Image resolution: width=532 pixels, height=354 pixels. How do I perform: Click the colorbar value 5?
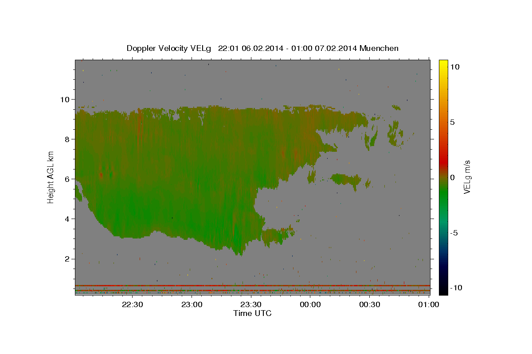(x=453, y=122)
